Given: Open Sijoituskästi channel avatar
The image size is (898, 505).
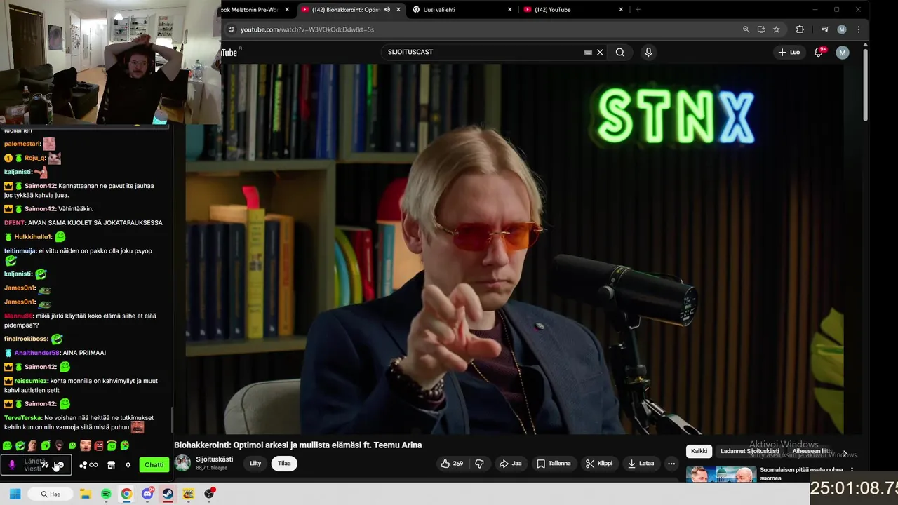Looking at the screenshot, I should click(x=182, y=463).
